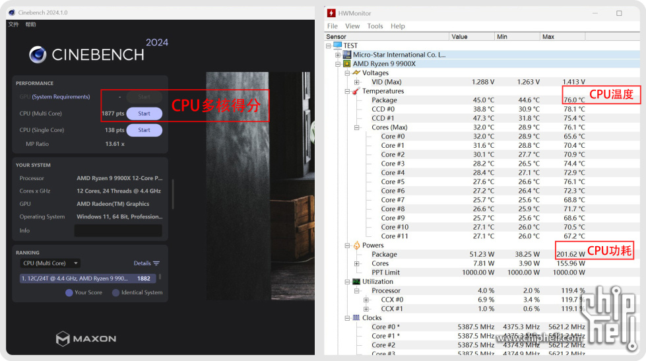Collapse the Utilization section
The height and width of the screenshot is (361, 646).
pyautogui.click(x=347, y=281)
